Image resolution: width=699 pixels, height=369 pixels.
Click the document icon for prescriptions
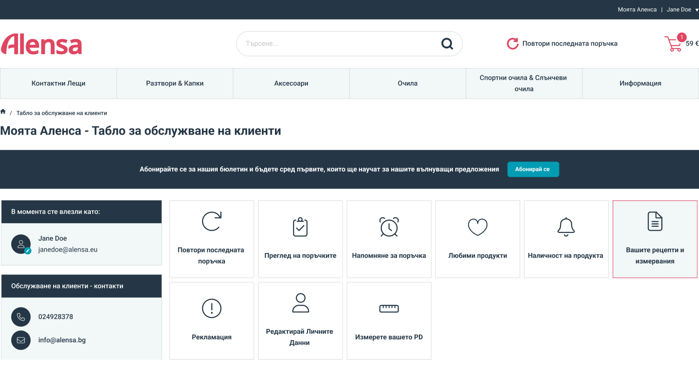[655, 221]
